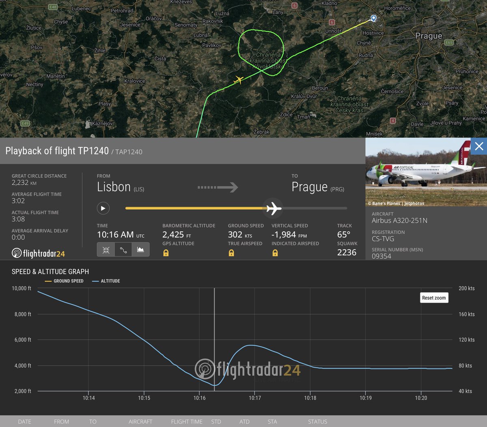487x427 pixels.
Task: Click the E48 road marker on map
Action: point(53,7)
